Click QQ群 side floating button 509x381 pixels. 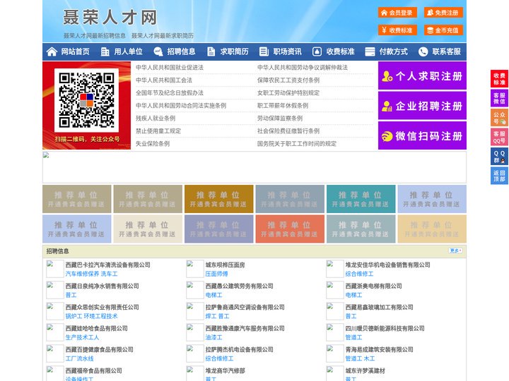click(499, 157)
